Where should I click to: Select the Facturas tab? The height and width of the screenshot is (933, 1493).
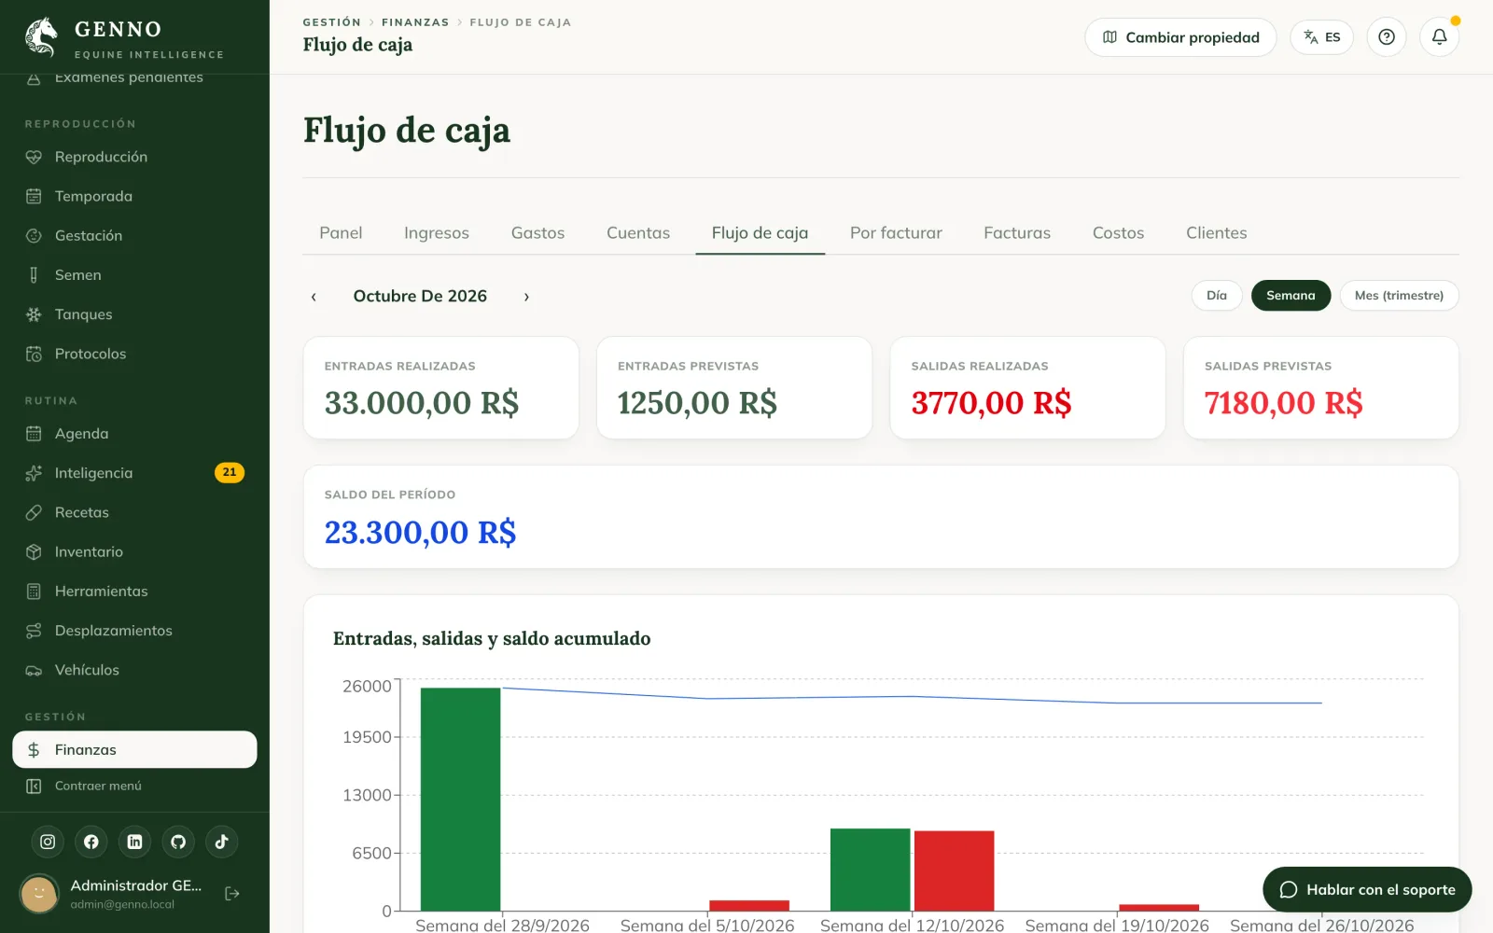pos(1017,233)
